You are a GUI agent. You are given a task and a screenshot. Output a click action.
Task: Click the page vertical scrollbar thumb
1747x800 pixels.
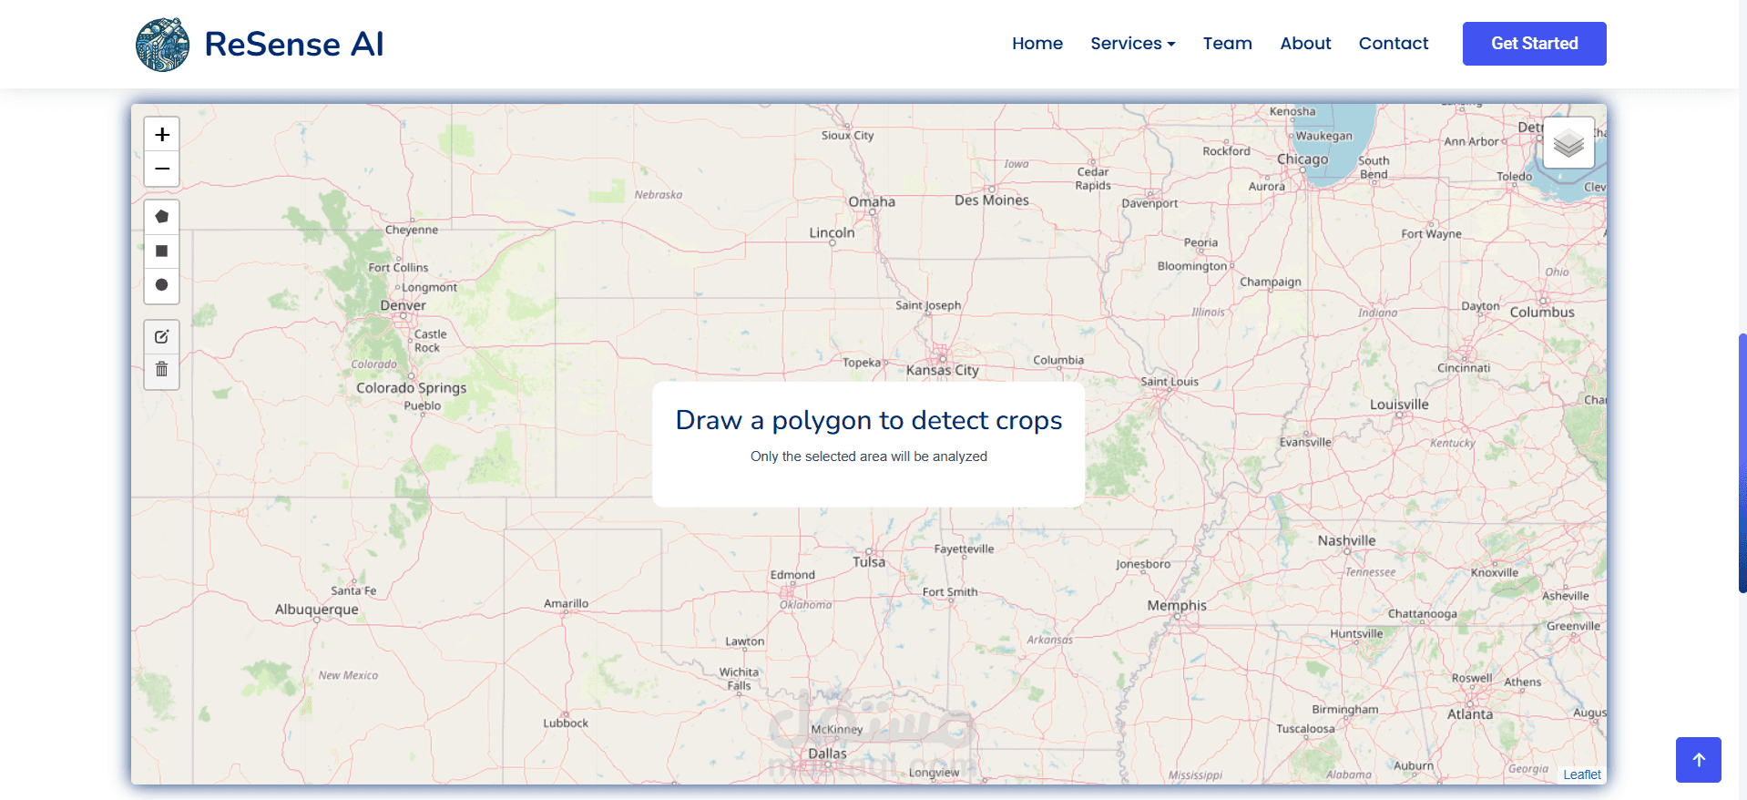[1742, 463]
